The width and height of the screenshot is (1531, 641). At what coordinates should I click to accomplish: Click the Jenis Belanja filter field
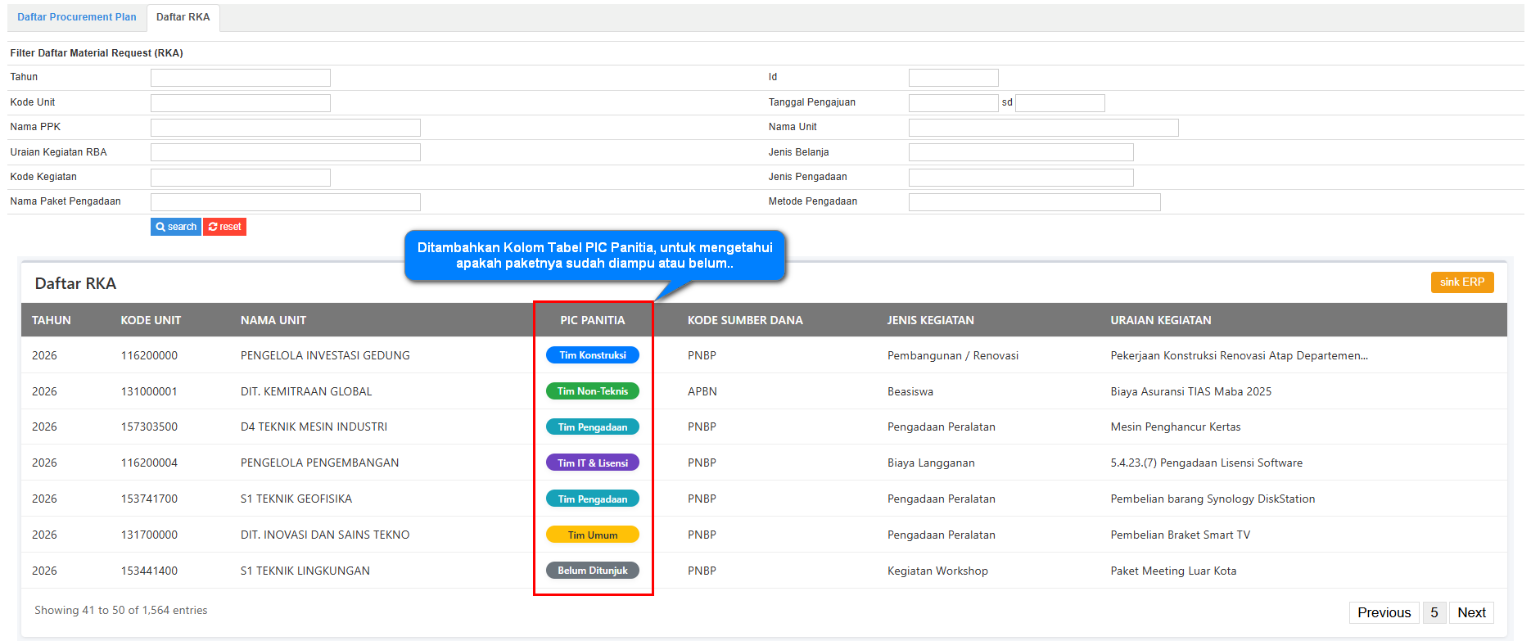pos(1020,152)
